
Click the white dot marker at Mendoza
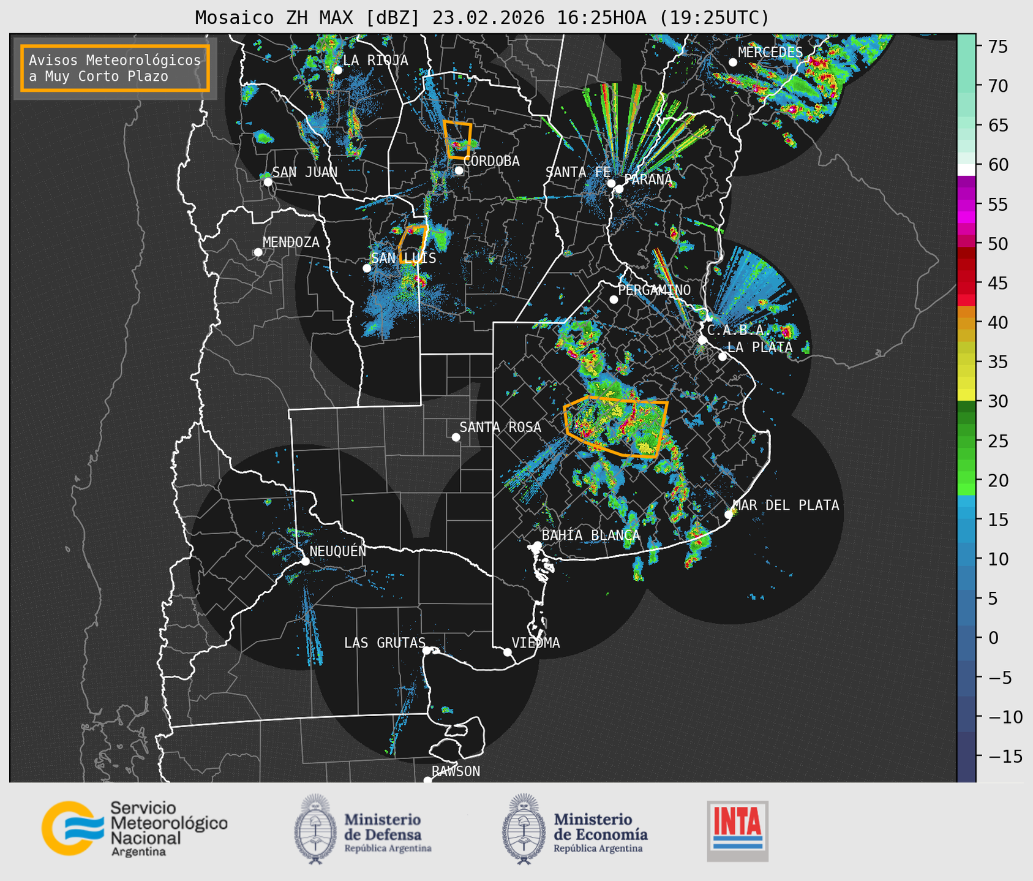point(258,252)
